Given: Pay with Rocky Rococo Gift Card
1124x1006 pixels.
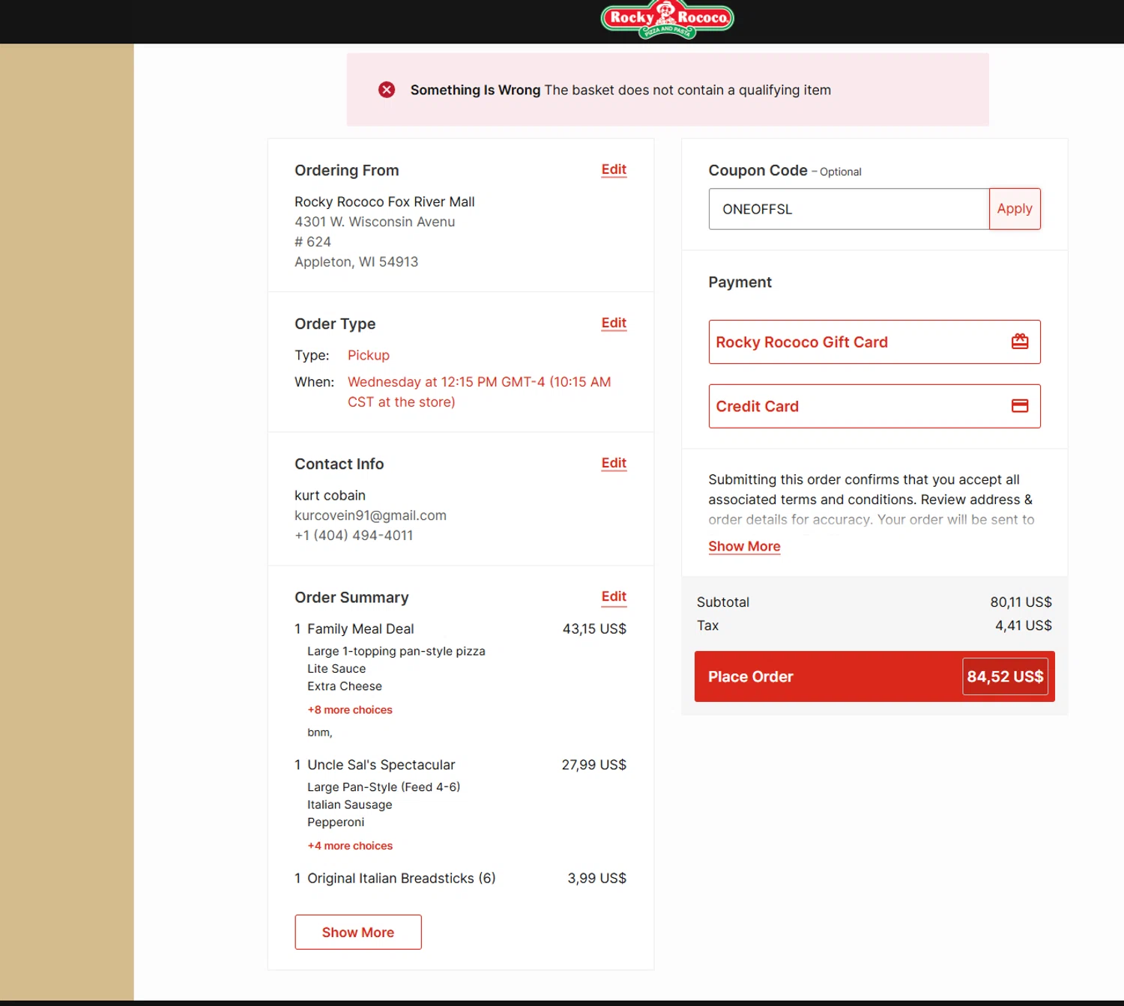Looking at the screenshot, I should (x=874, y=342).
